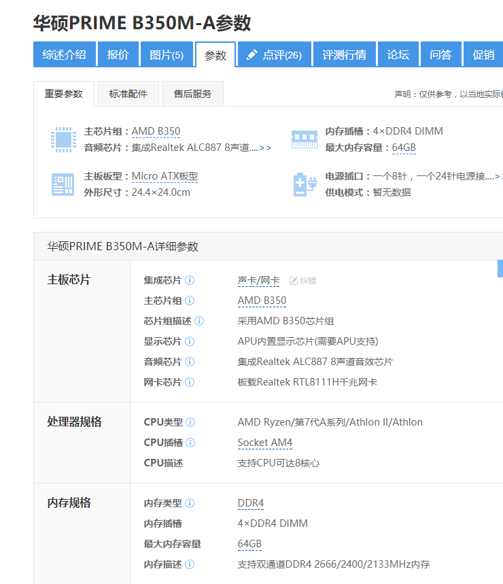Select the 重要参数 sub-tab
The width and height of the screenshot is (503, 584).
64,94
